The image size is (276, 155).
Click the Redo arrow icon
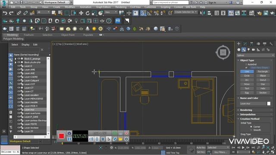coord(11,13)
